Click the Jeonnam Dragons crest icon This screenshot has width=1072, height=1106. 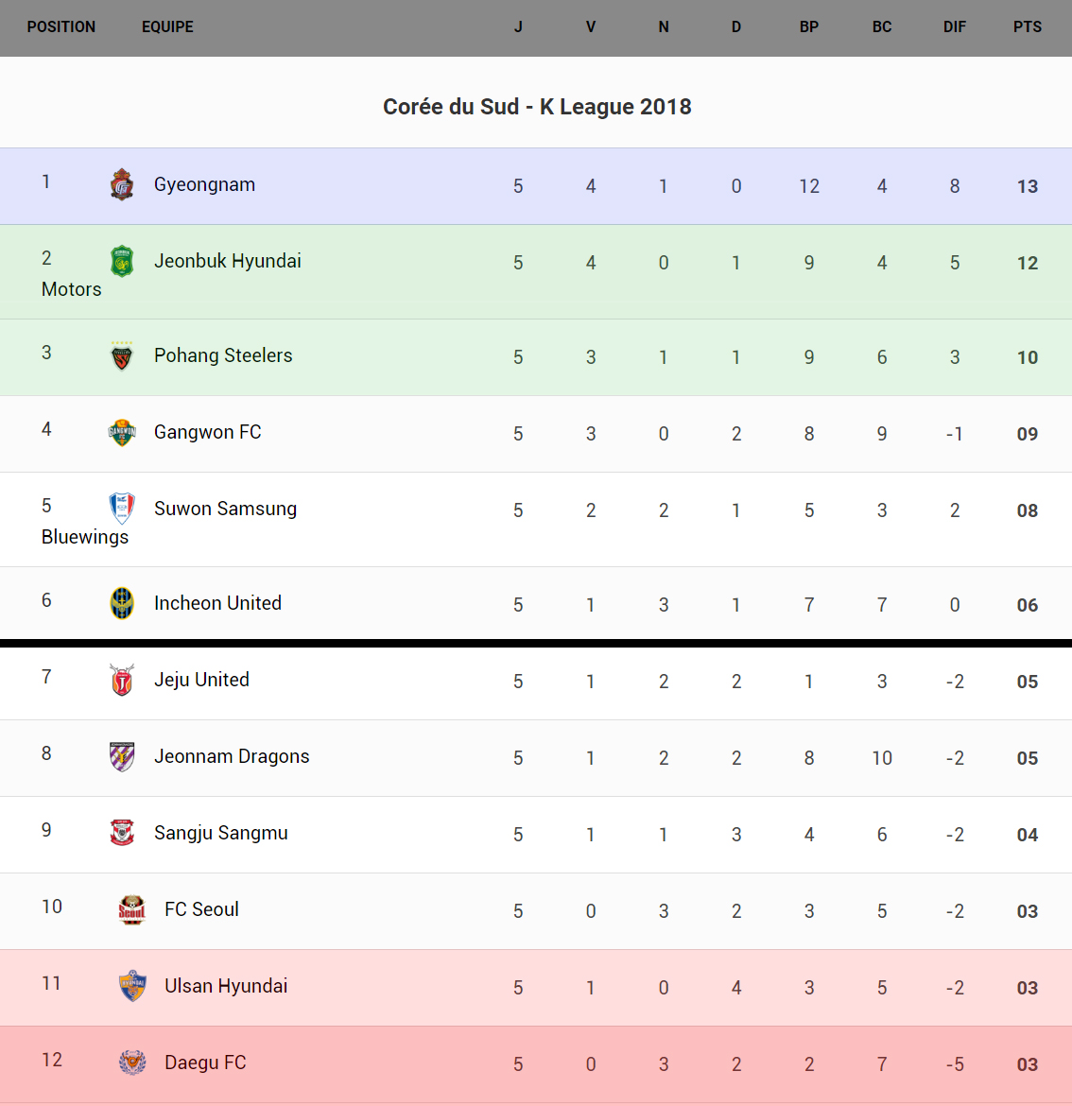122,756
